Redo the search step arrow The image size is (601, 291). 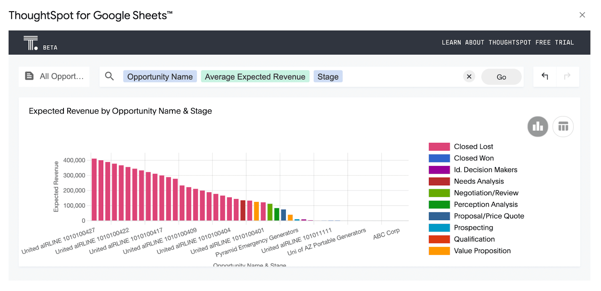567,76
